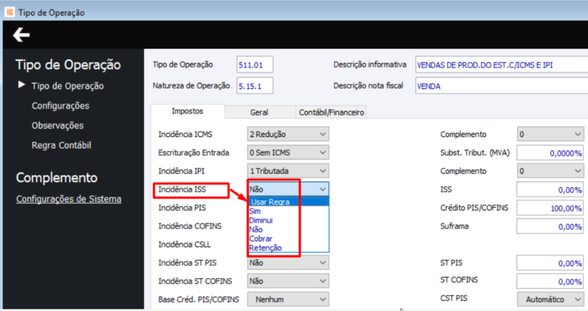Click the app icon in title bar

point(10,12)
